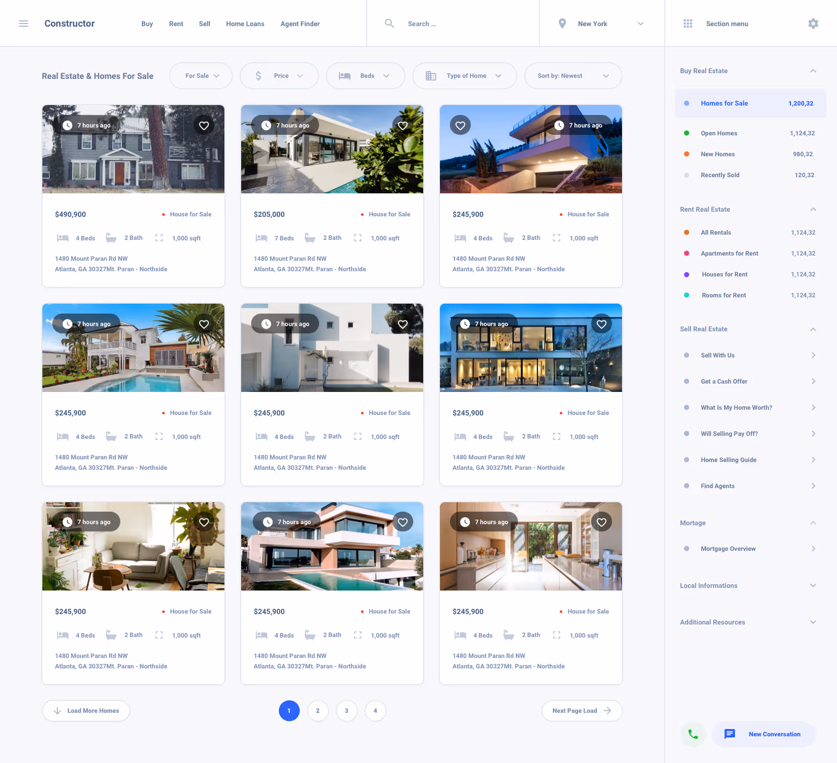Open Agent Finder navigation item
The height and width of the screenshot is (763, 837).
tap(300, 24)
